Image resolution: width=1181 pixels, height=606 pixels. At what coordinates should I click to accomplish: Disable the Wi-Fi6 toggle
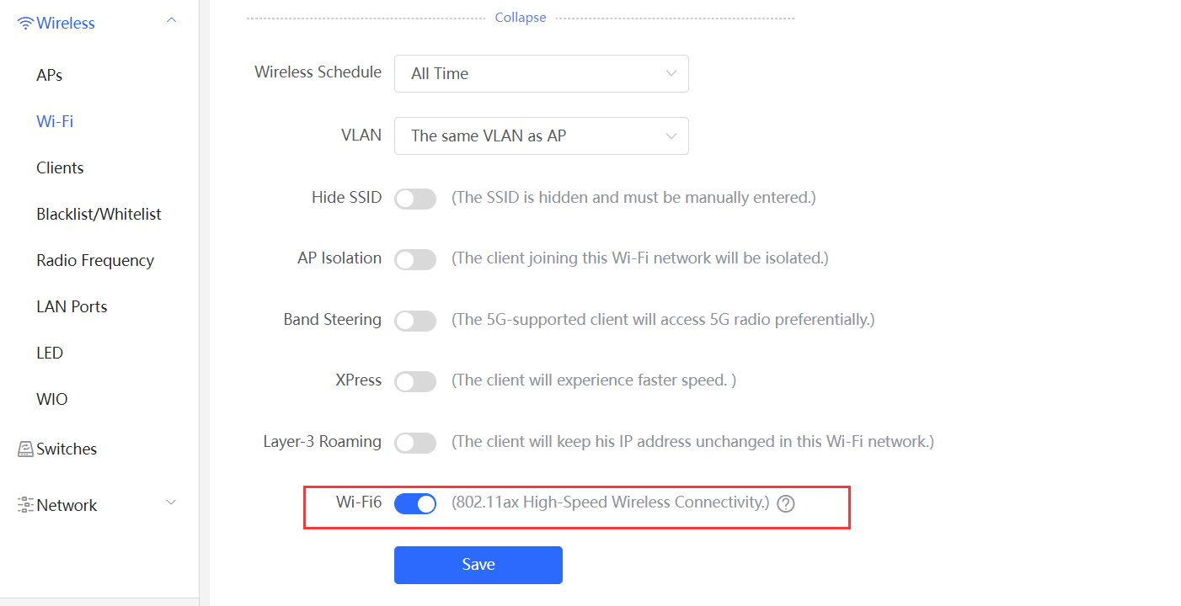click(x=415, y=504)
